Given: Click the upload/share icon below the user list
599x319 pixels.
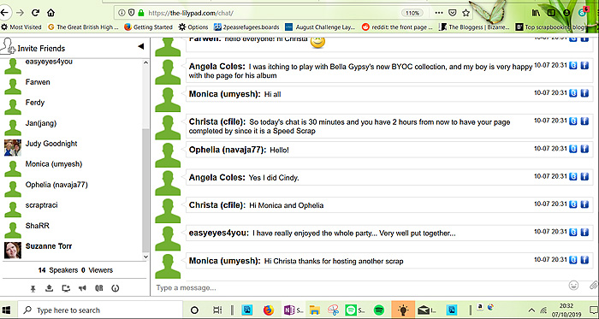Looking at the screenshot, I should point(49,288).
